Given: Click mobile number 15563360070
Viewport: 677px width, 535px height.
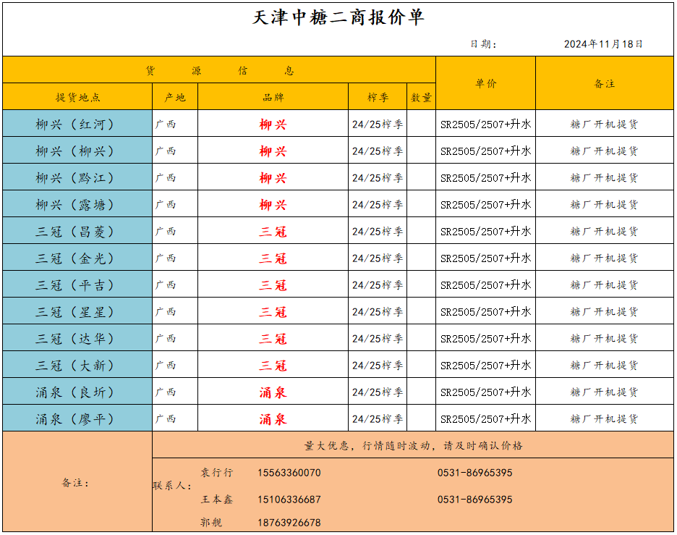Looking at the screenshot, I should (289, 473).
